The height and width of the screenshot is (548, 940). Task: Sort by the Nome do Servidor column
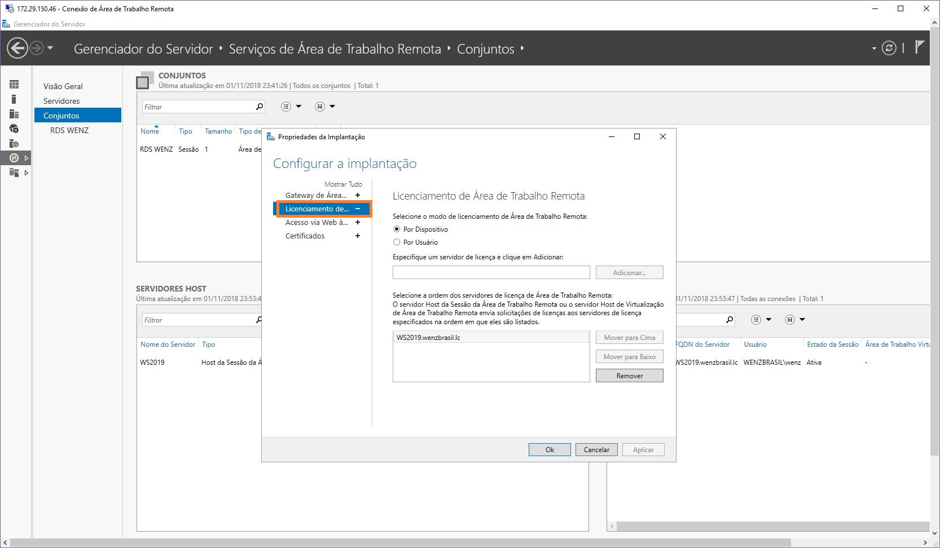click(168, 344)
